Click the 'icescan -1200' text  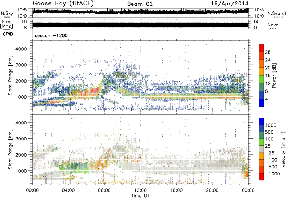(51, 35)
